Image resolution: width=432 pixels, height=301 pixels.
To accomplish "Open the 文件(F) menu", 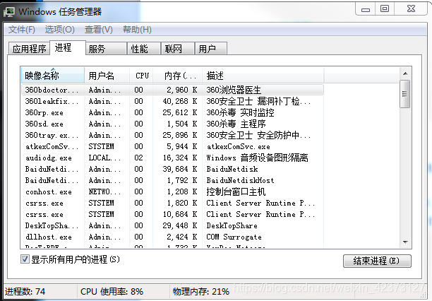I will coord(22,29).
